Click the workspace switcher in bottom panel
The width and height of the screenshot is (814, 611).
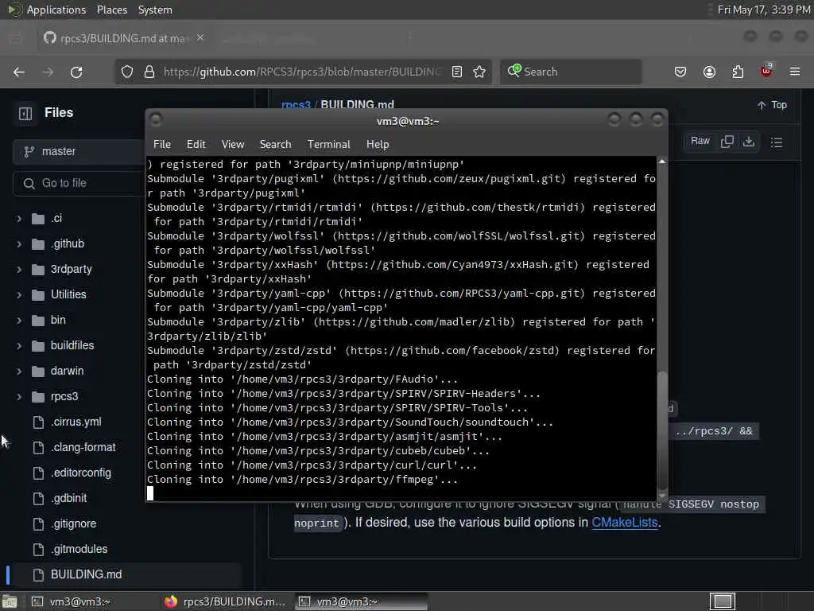pyautogui.click(x=722, y=601)
